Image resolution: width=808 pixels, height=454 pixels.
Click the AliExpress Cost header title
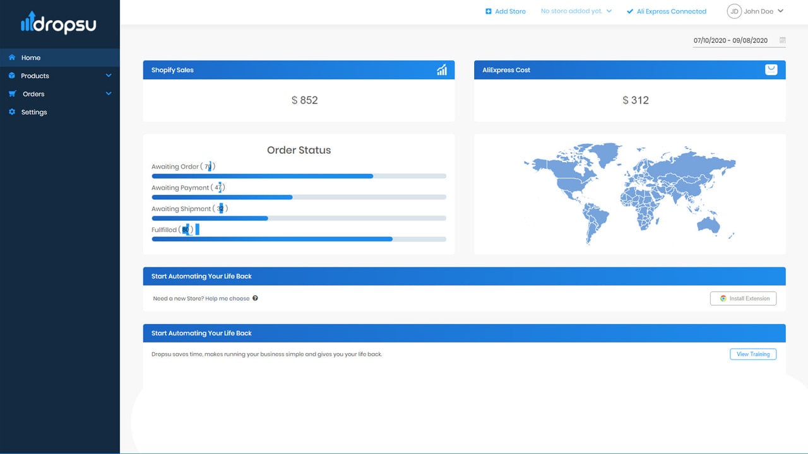[x=506, y=70]
